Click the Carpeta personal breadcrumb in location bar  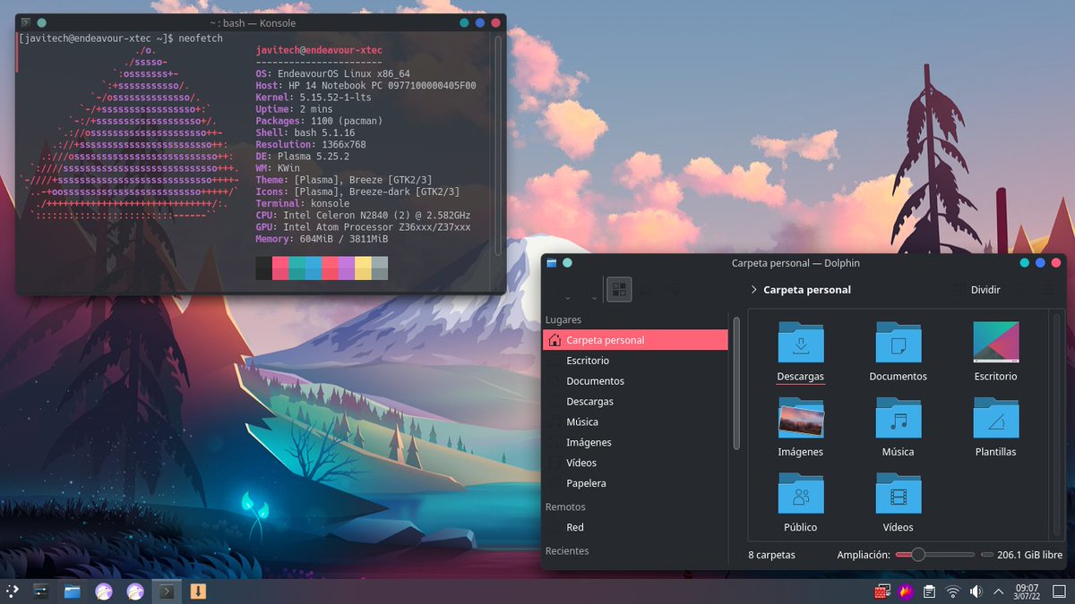[x=807, y=290]
